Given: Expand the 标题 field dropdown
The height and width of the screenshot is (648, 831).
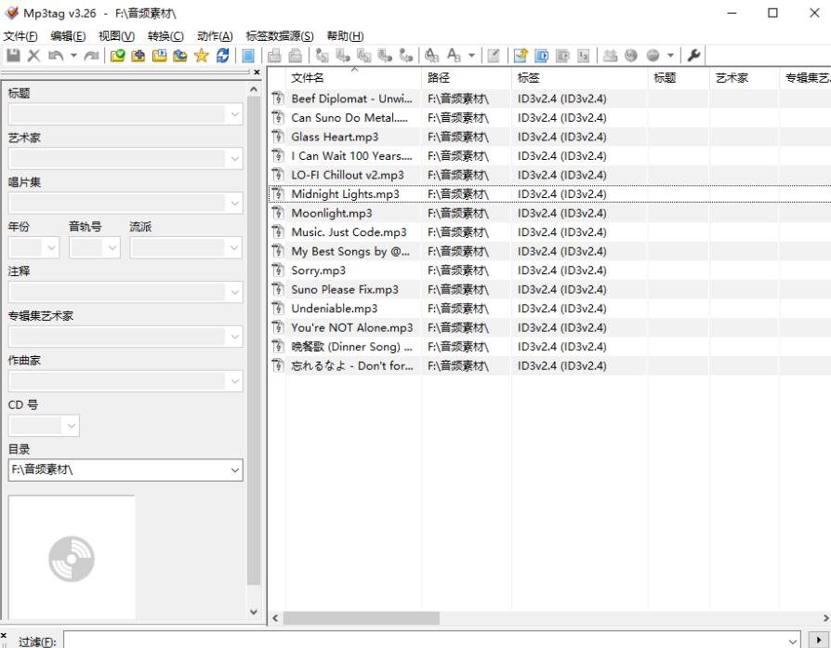Looking at the screenshot, I should coord(235,114).
